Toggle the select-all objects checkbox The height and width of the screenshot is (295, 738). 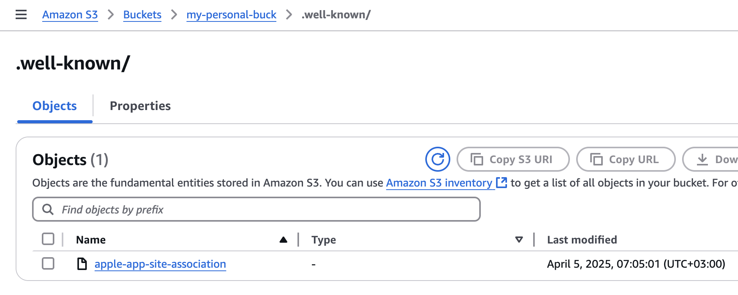click(48, 239)
